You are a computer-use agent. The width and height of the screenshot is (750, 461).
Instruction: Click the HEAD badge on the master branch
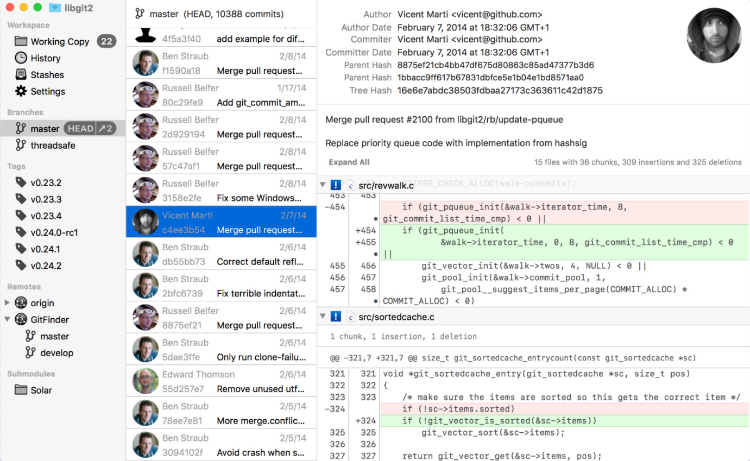80,129
